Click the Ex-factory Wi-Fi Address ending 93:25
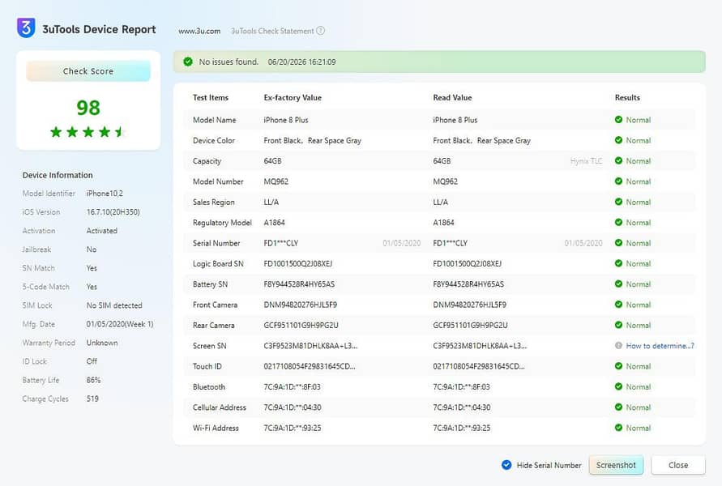This screenshot has height=486, width=722. click(x=293, y=428)
